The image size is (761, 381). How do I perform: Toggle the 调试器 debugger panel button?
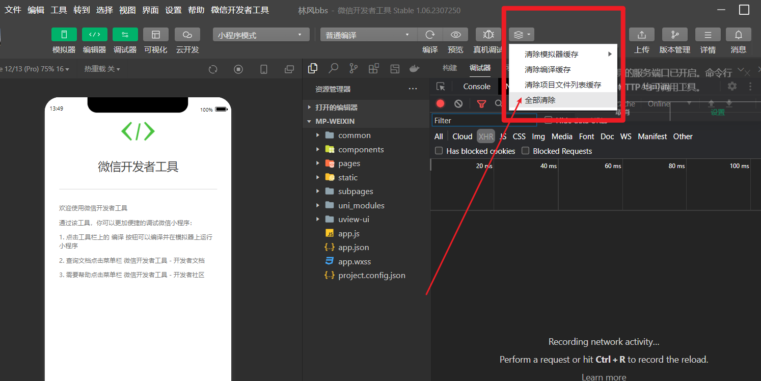[125, 34]
